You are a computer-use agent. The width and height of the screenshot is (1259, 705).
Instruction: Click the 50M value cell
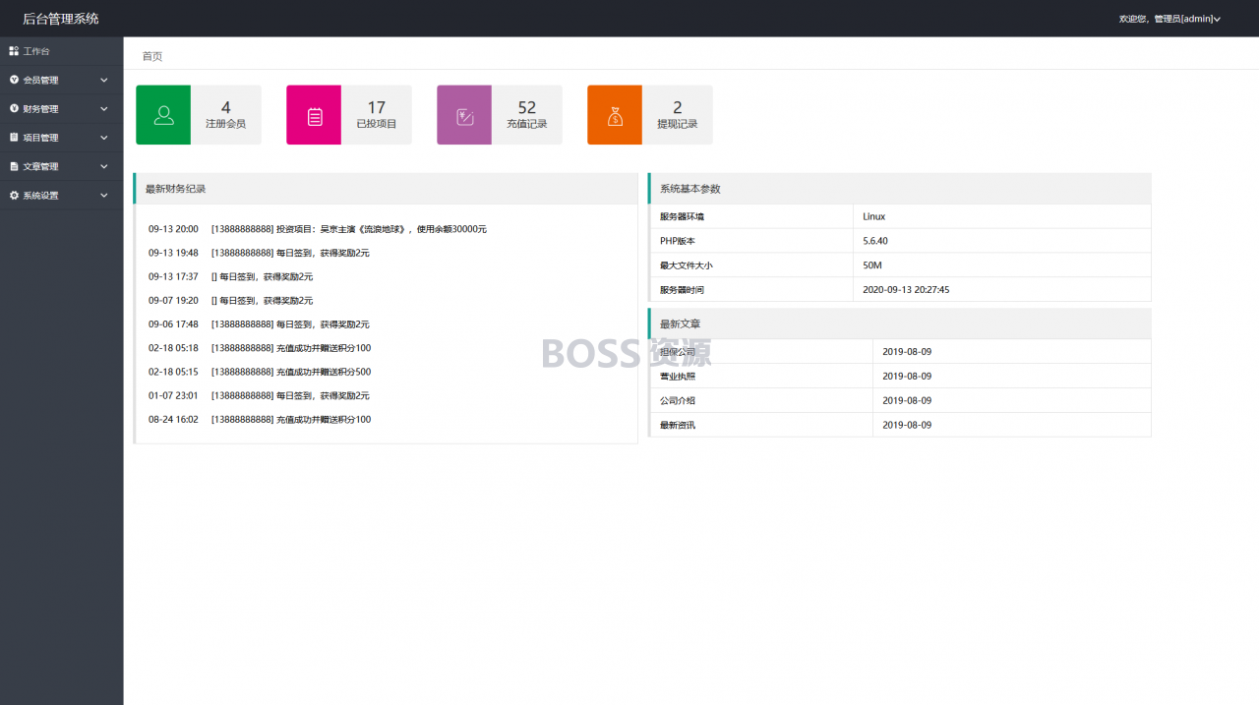1001,265
